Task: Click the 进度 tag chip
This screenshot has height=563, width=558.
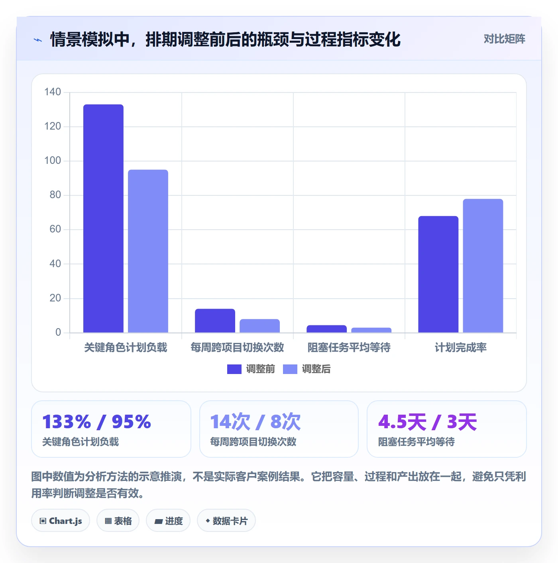Action: click(x=168, y=521)
